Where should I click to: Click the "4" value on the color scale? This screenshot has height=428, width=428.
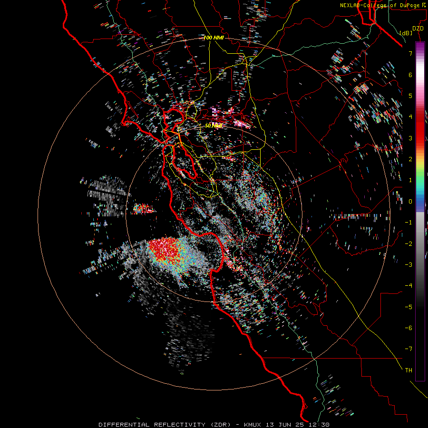coord(410,117)
